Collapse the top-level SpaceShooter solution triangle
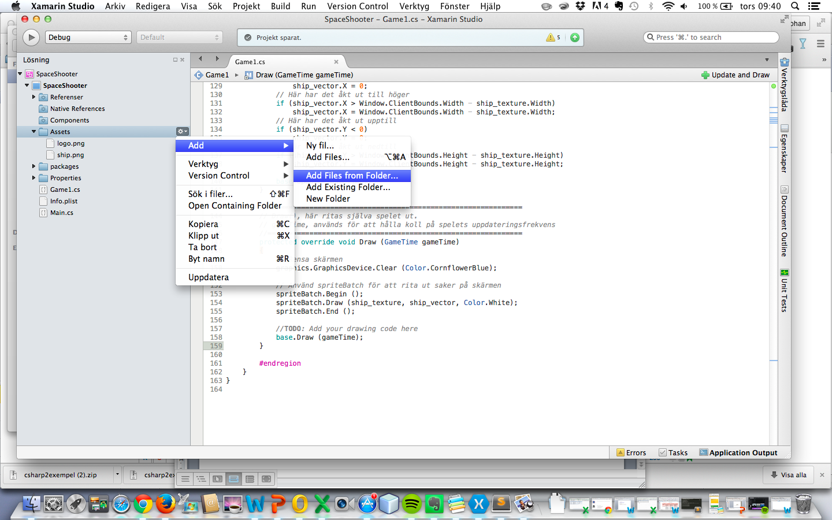The height and width of the screenshot is (520, 832). point(20,74)
